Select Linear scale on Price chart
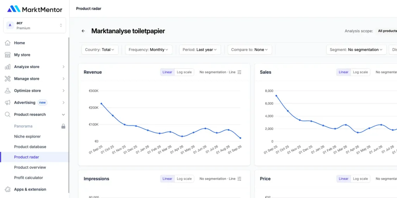 click(x=343, y=179)
